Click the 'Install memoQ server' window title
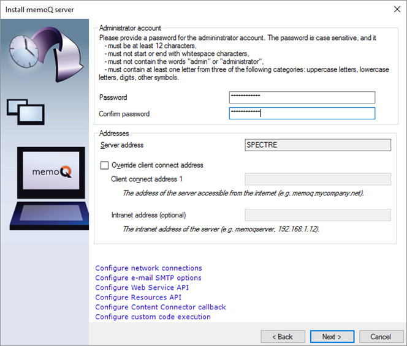Image resolution: width=407 pixels, height=346 pixels. [39, 10]
